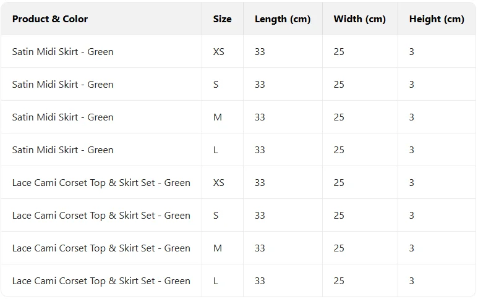Click height value 3 in last row

coord(412,280)
